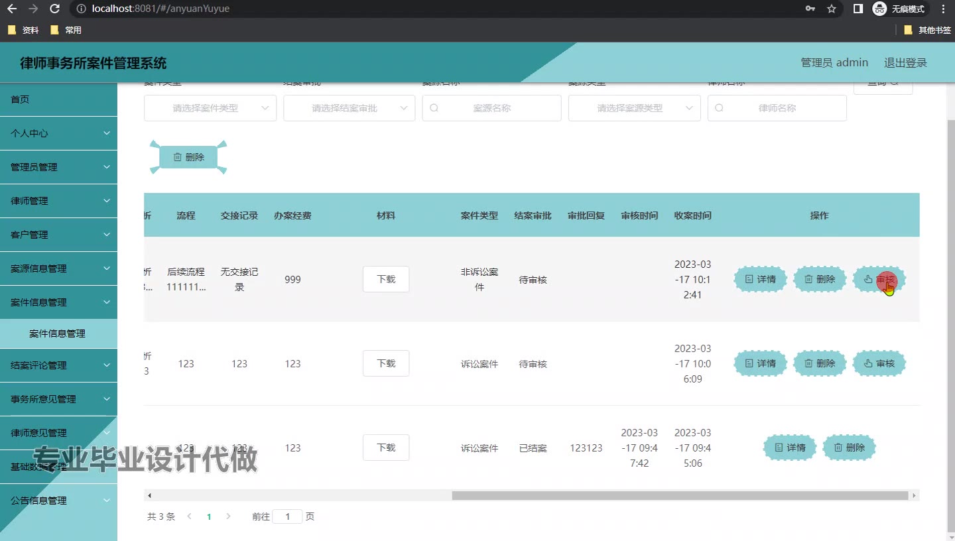
Task: Open the saved passwords key icon
Action: tap(810, 9)
